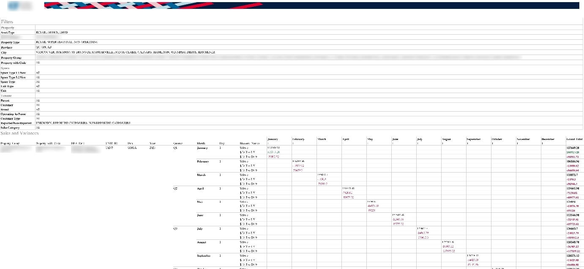
Task: Select the Q1 quarter row label
Action: [175, 148]
